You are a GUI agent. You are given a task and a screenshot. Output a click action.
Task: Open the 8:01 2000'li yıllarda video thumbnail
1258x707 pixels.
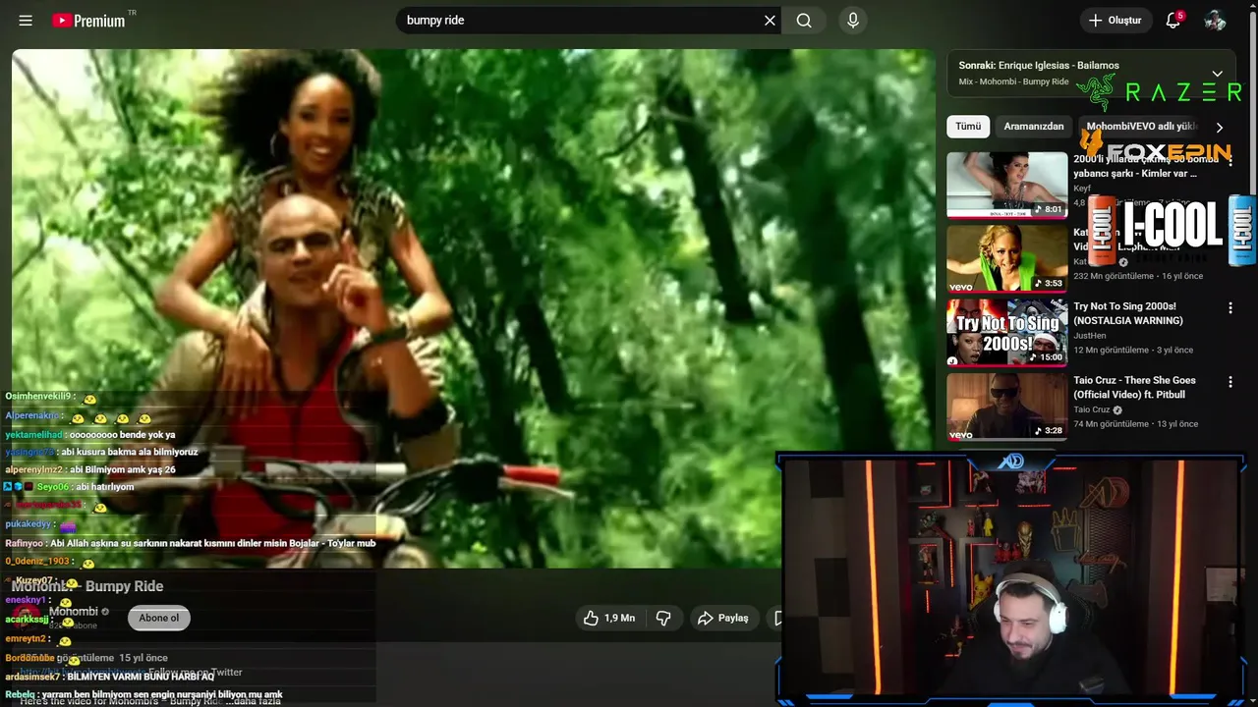pos(1006,185)
